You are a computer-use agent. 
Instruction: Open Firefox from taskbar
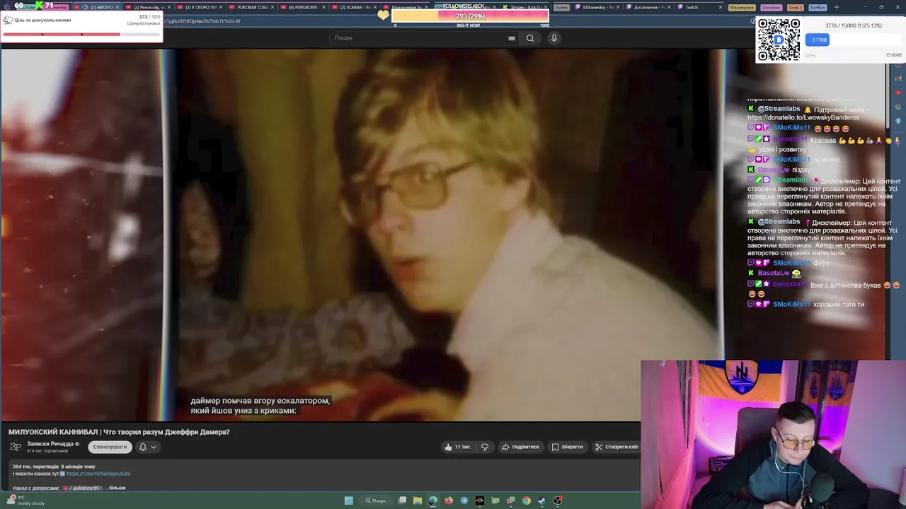tap(449, 501)
